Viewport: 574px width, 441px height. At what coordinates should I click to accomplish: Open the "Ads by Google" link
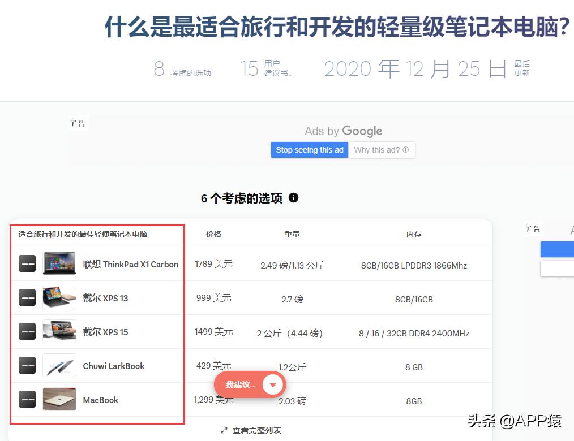343,131
